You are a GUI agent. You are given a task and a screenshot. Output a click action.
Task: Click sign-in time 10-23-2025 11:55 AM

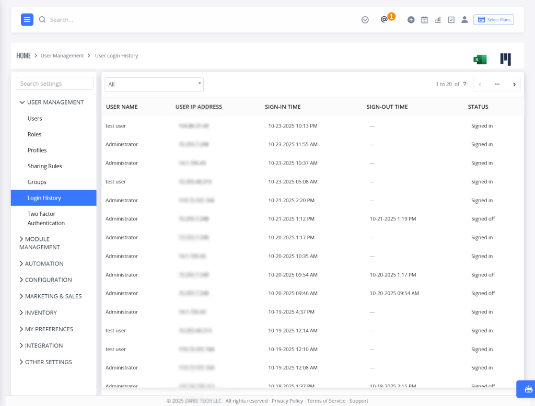pyautogui.click(x=293, y=144)
